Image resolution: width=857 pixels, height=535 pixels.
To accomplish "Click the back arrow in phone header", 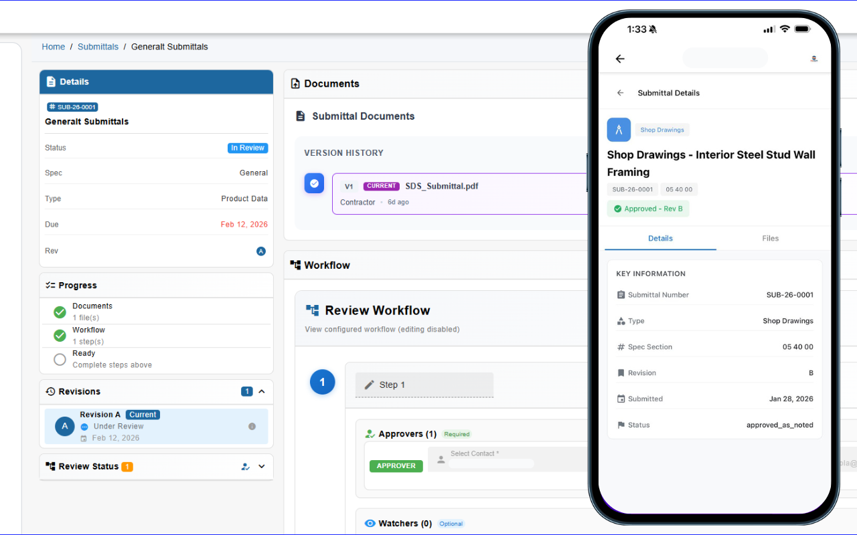I will click(x=620, y=59).
